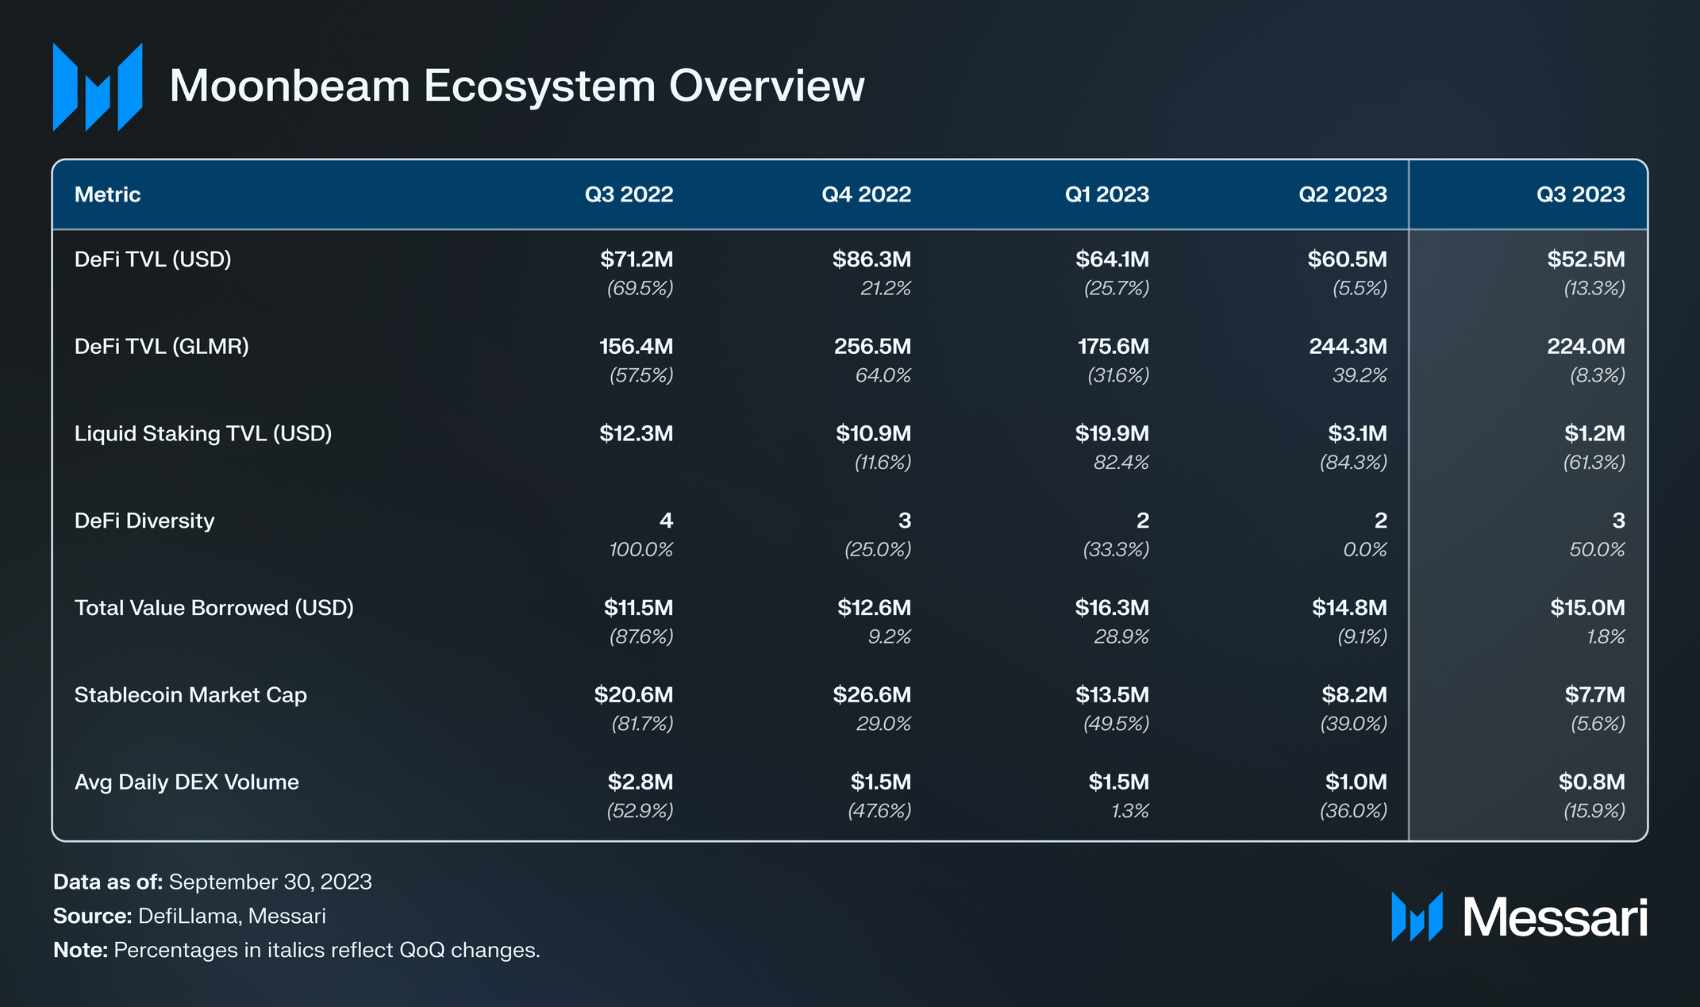Click the Q2 2023 column header
This screenshot has width=1700, height=1007.
click(1342, 194)
